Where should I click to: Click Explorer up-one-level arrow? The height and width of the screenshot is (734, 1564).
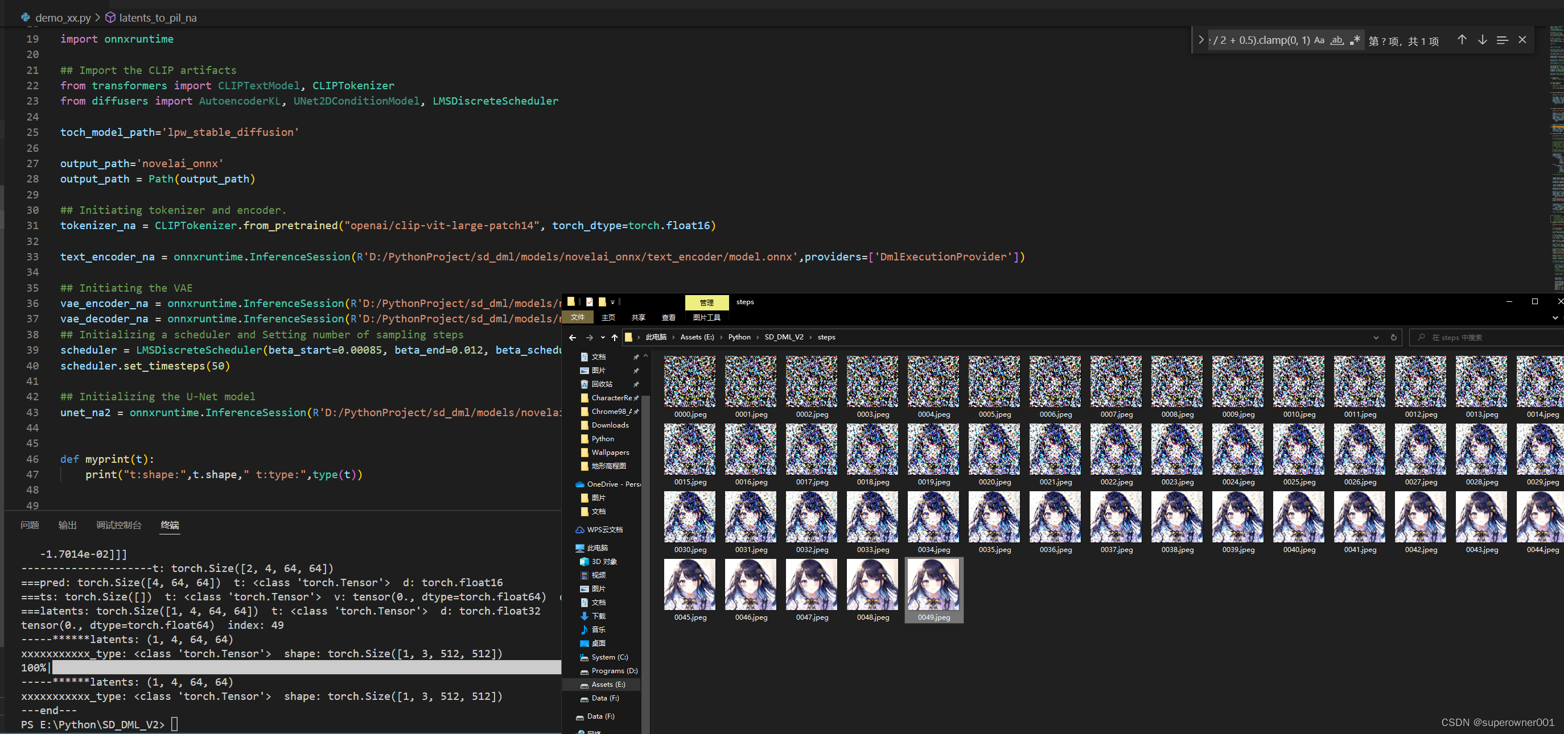pyautogui.click(x=615, y=337)
